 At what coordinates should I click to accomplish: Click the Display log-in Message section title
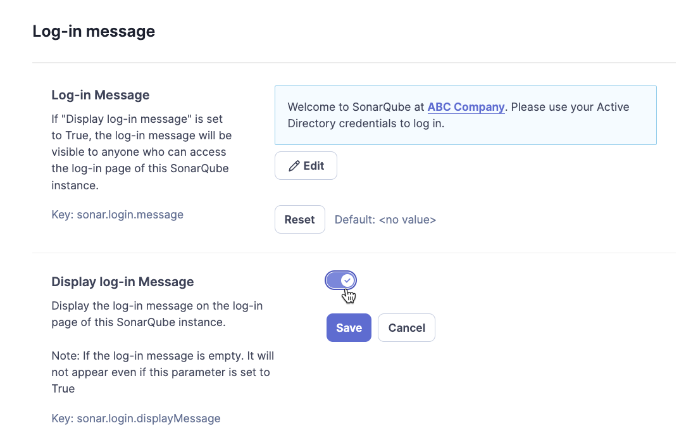[122, 281]
